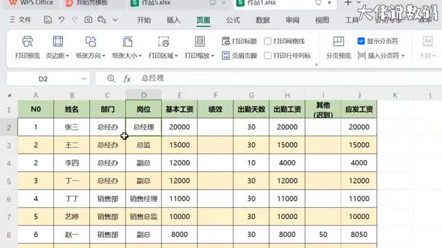This screenshot has height=248, width=442.
Task: Select column K header
Action: point(395,95)
